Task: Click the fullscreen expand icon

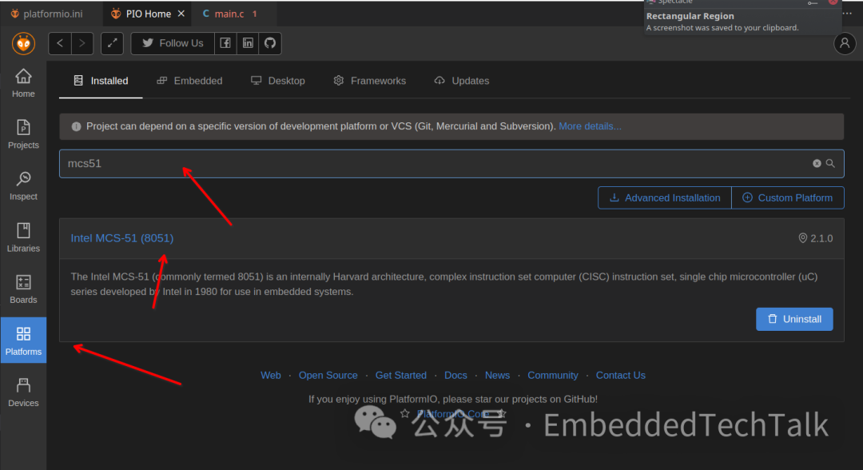Action: click(112, 43)
